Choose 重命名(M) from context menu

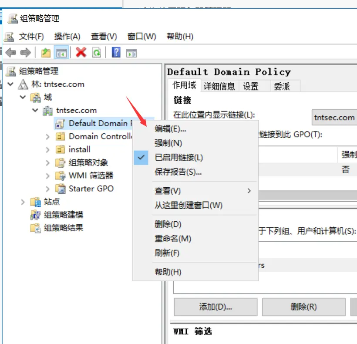tap(195, 239)
